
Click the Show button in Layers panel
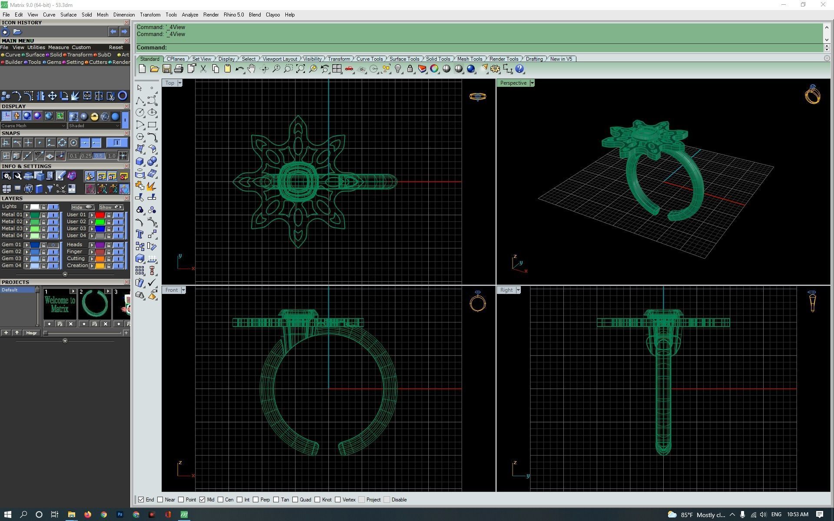111,207
